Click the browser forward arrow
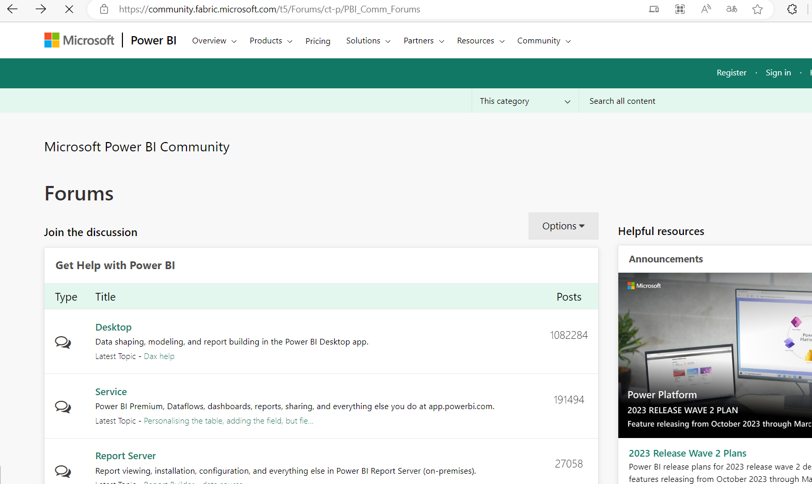 pos(41,9)
